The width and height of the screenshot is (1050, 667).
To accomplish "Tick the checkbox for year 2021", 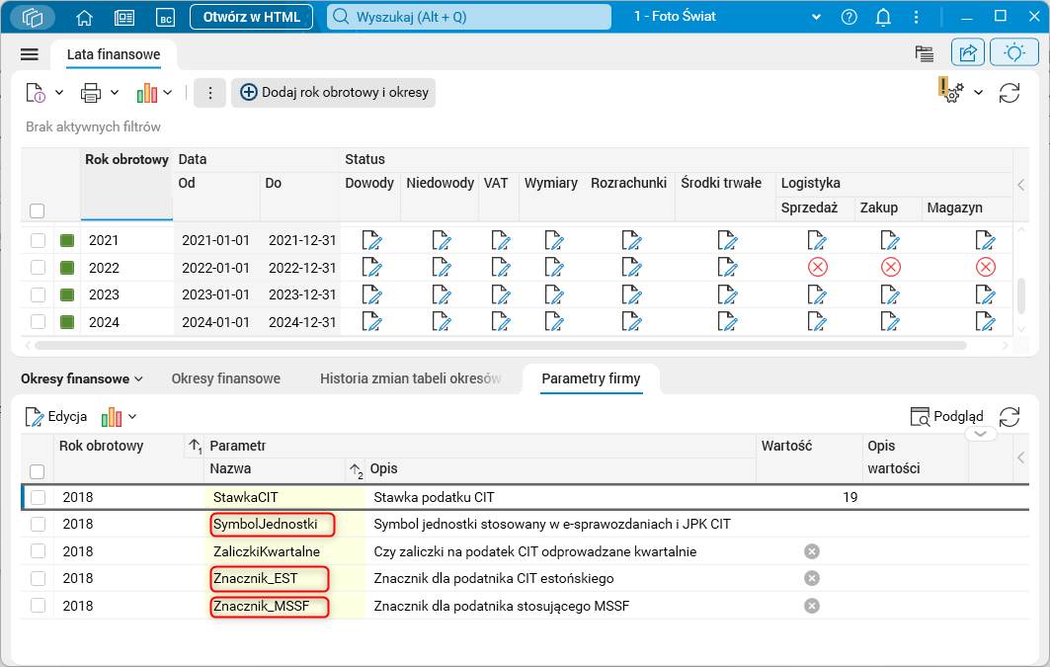I will click(x=38, y=240).
